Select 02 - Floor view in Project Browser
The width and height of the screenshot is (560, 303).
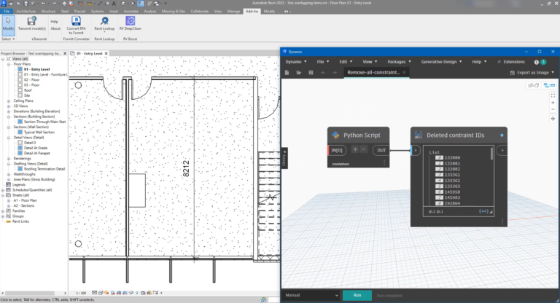pos(31,79)
